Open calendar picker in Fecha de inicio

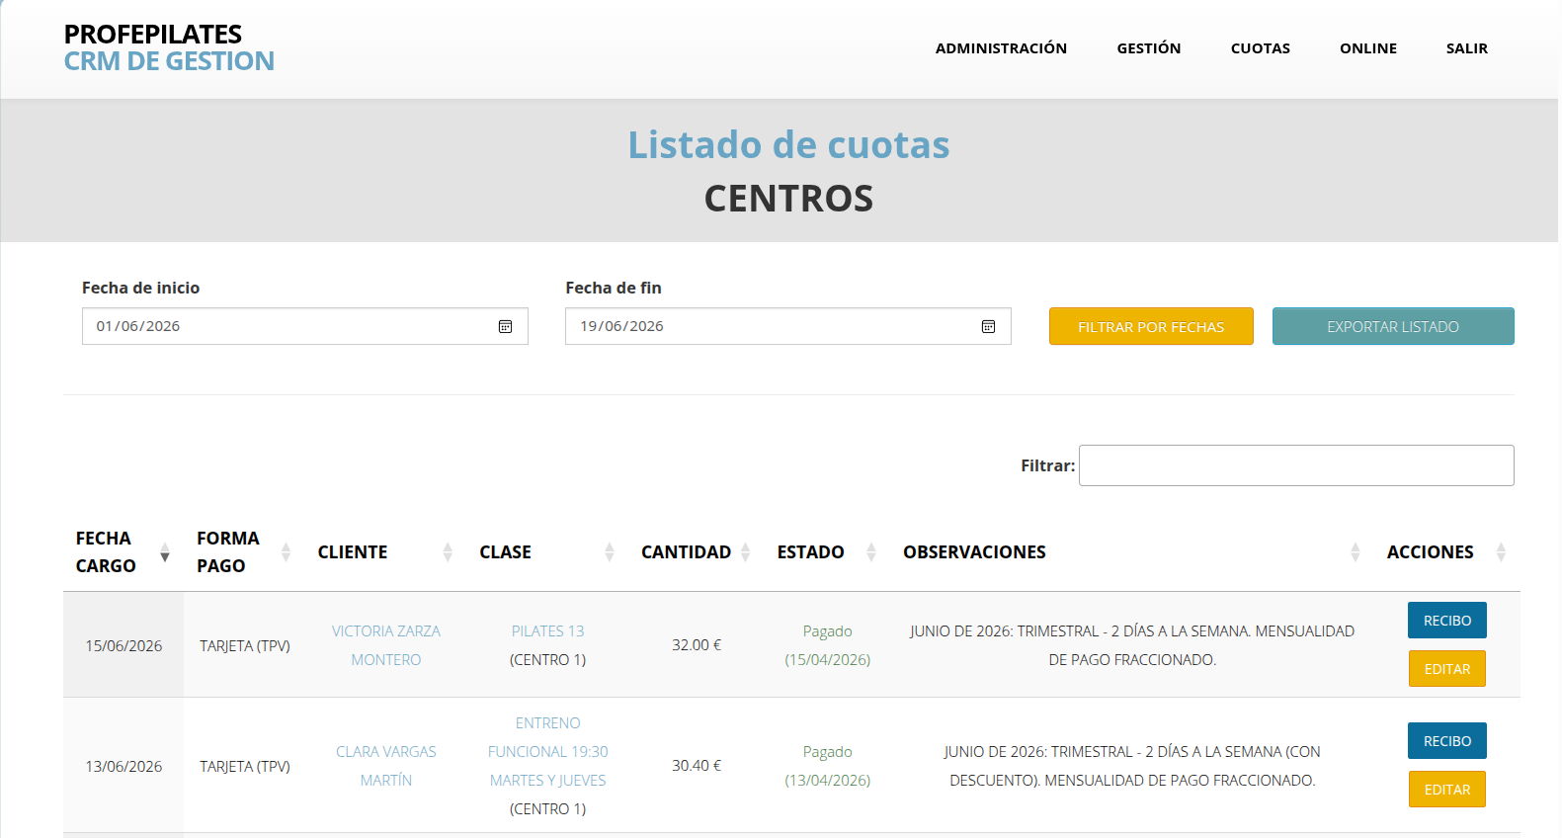(505, 326)
